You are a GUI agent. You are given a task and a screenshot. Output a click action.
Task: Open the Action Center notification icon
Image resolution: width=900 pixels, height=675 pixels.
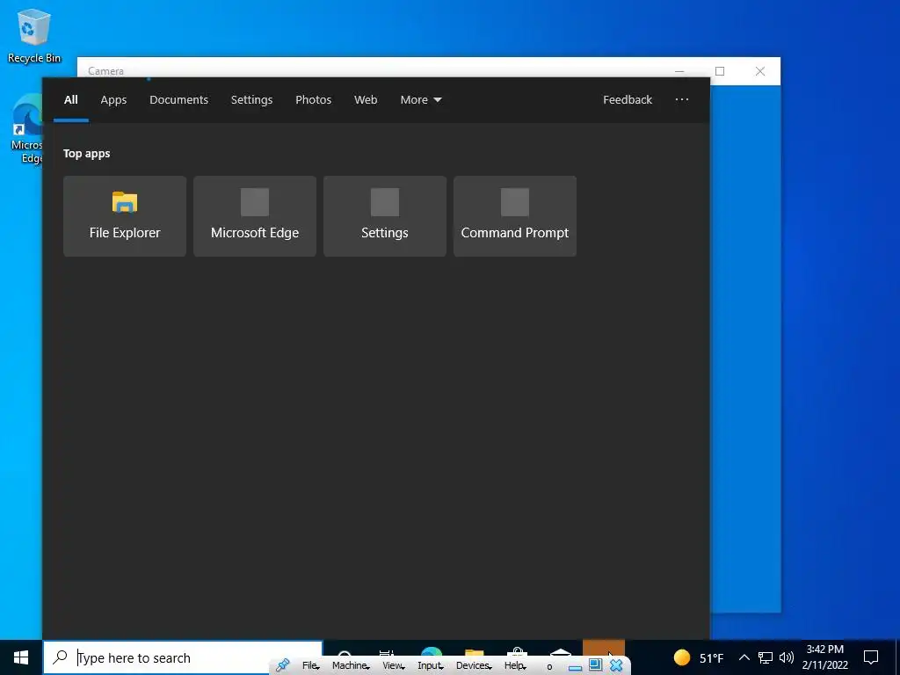pos(871,657)
